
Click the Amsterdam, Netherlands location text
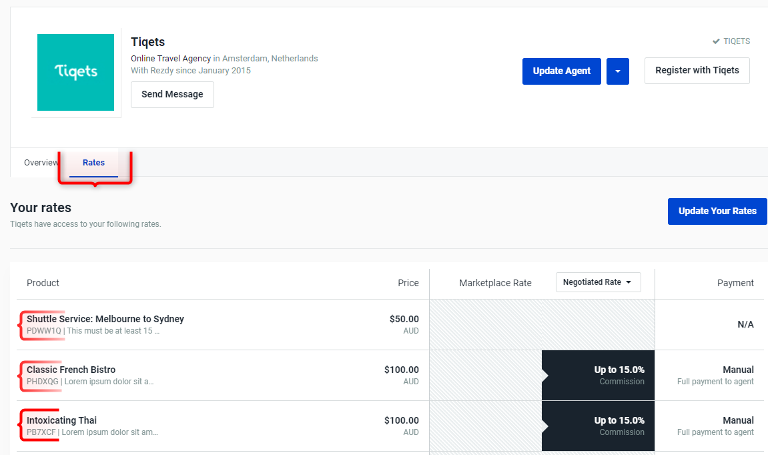[270, 59]
